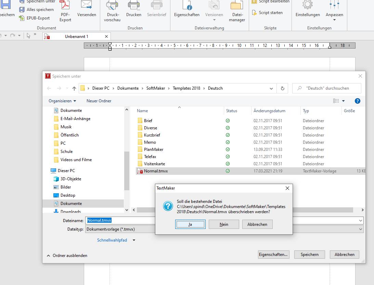Expand the Dateiname dropdown arrow
The image size is (374, 285).
(x=360, y=221)
